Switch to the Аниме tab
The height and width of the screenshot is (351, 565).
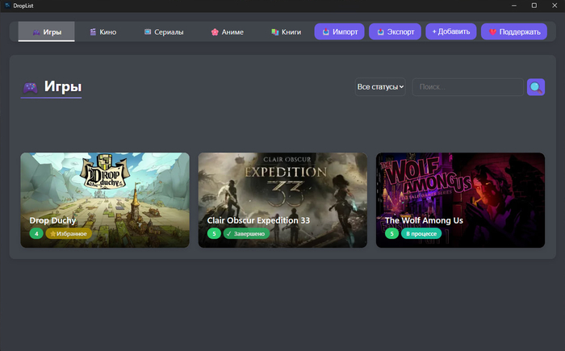click(228, 31)
